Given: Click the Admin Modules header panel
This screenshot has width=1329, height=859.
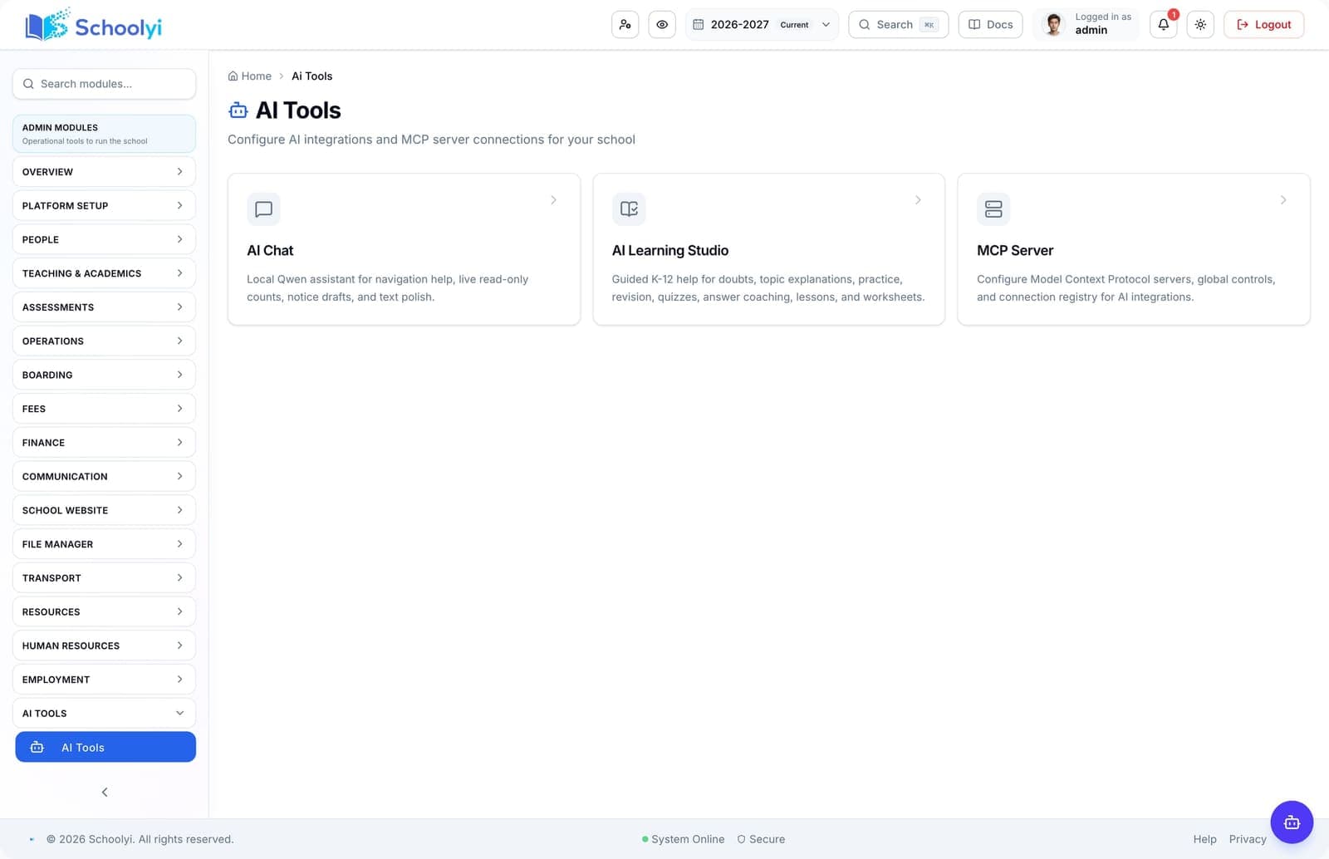Looking at the screenshot, I should coord(104,134).
